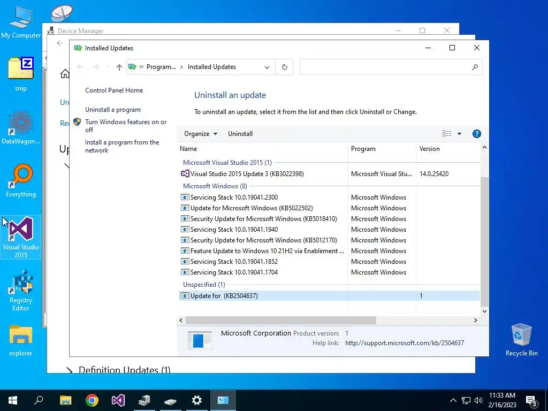Switch to Device Manager taskbar icon

coord(144,400)
